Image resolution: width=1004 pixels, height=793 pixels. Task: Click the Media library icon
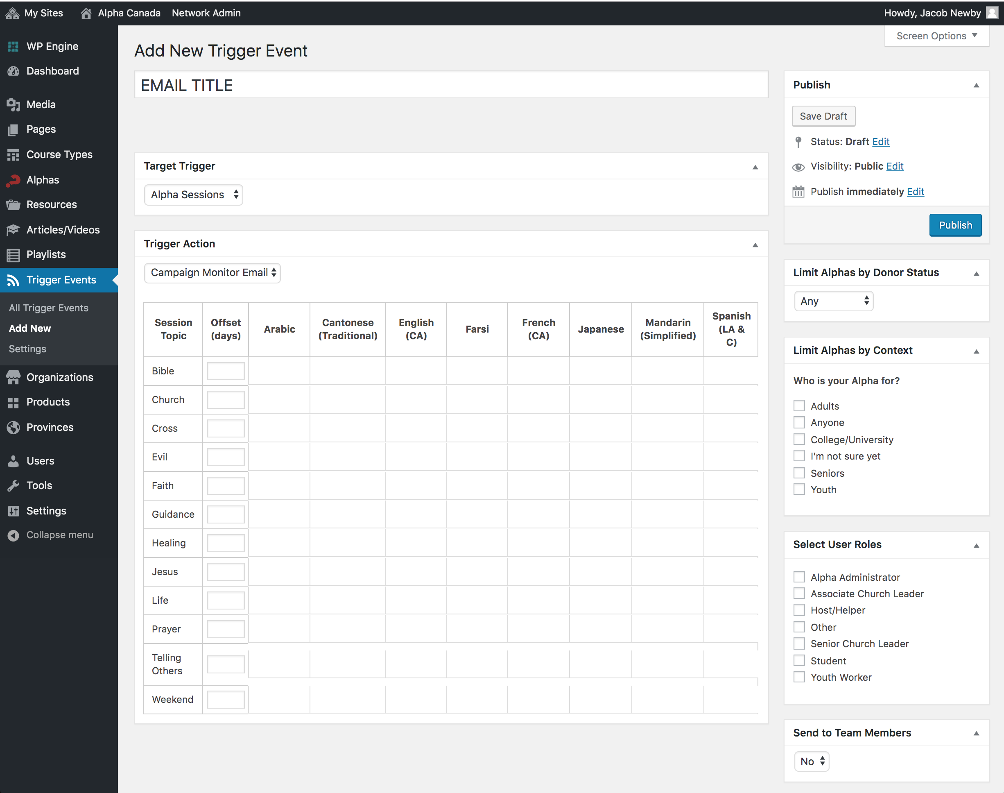pyautogui.click(x=13, y=105)
